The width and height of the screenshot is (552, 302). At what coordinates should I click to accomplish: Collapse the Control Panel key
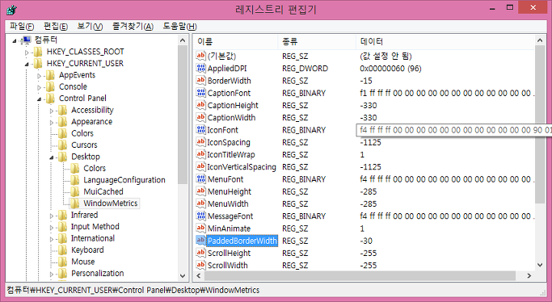(39, 99)
